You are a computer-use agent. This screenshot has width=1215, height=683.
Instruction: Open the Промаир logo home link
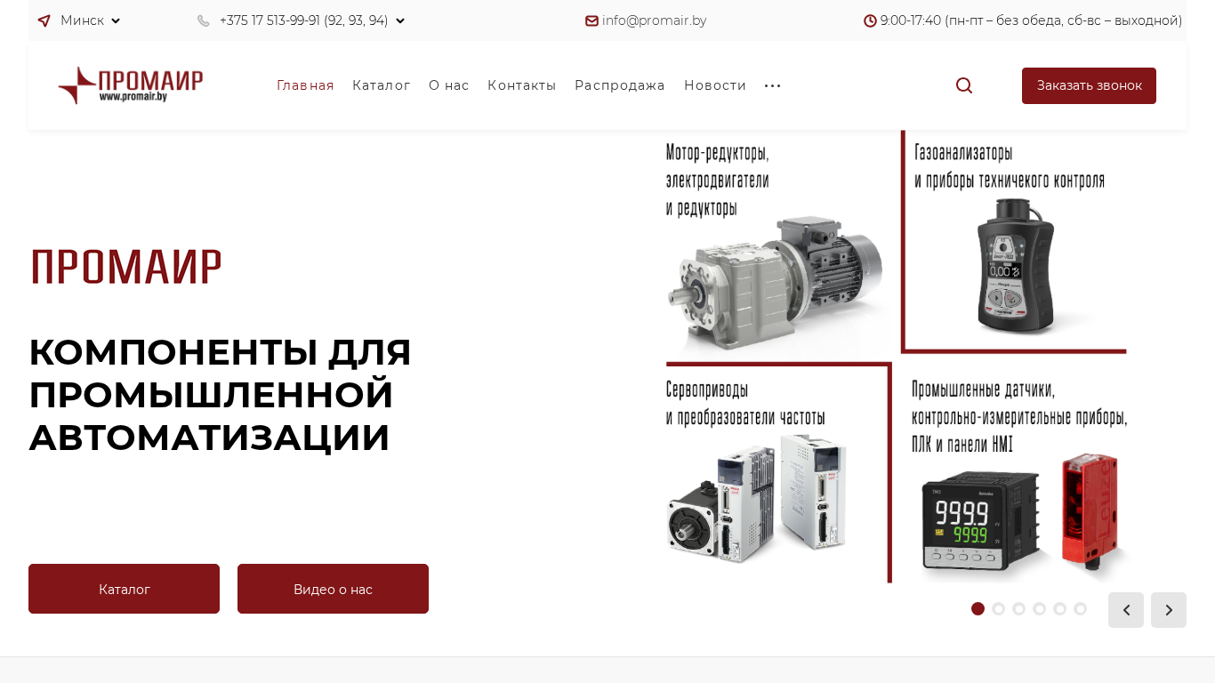pyautogui.click(x=131, y=85)
